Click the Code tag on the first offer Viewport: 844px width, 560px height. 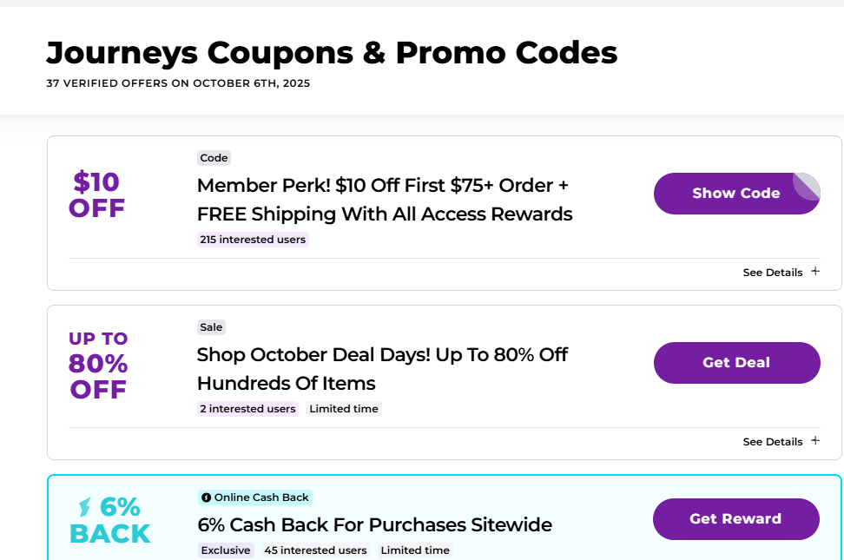pyautogui.click(x=214, y=158)
